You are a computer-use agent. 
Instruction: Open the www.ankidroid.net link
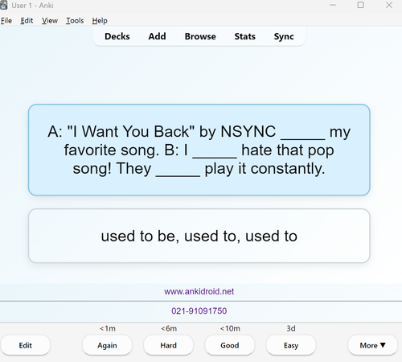click(199, 291)
